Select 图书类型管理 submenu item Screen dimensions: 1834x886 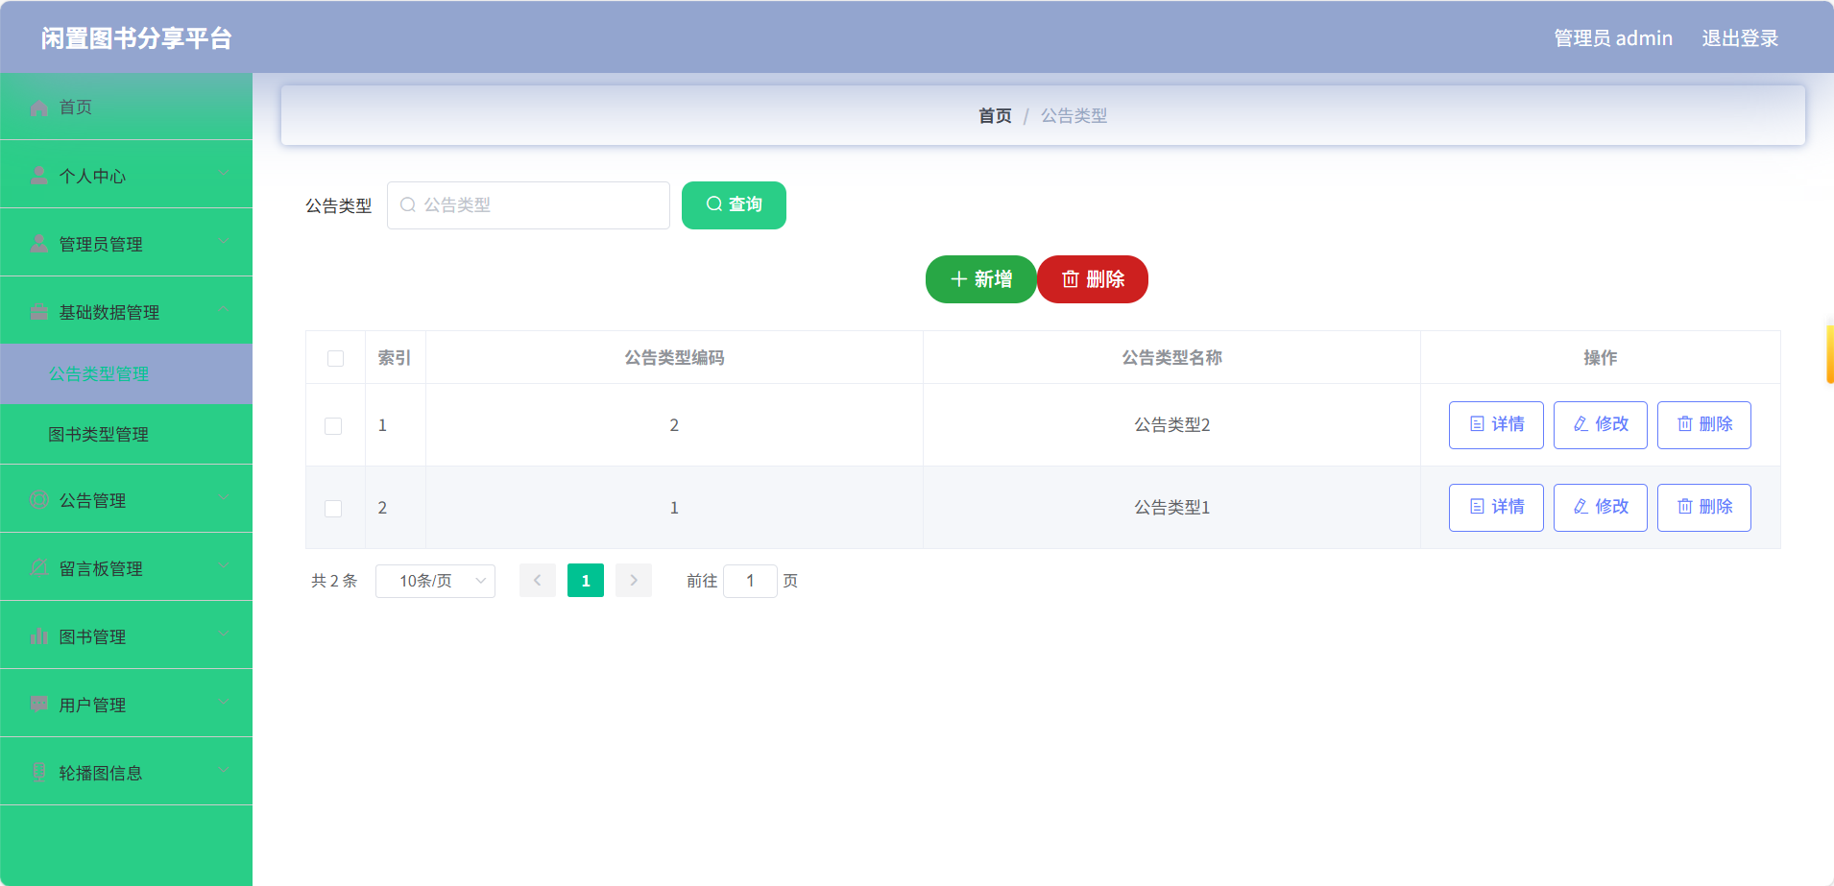[126, 435]
